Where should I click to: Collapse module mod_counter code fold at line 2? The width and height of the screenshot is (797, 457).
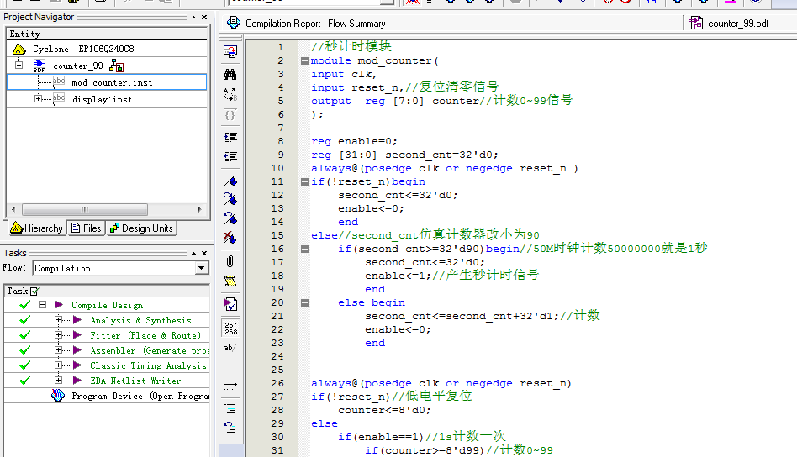click(x=303, y=60)
